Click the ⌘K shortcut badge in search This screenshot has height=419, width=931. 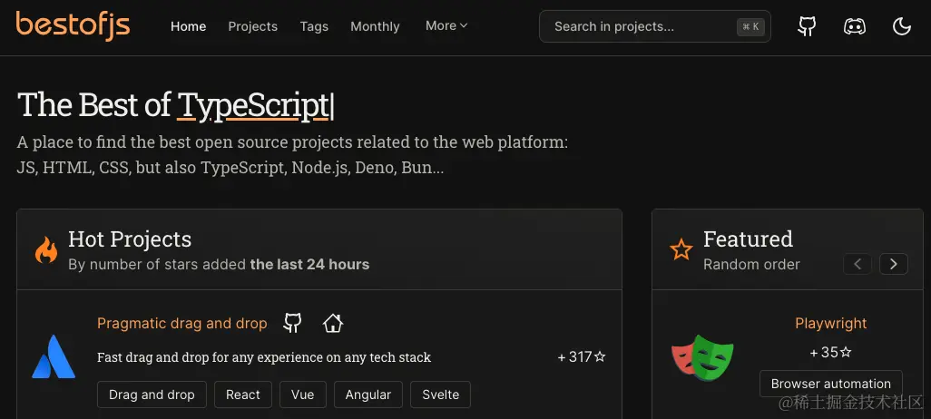pyautogui.click(x=750, y=26)
